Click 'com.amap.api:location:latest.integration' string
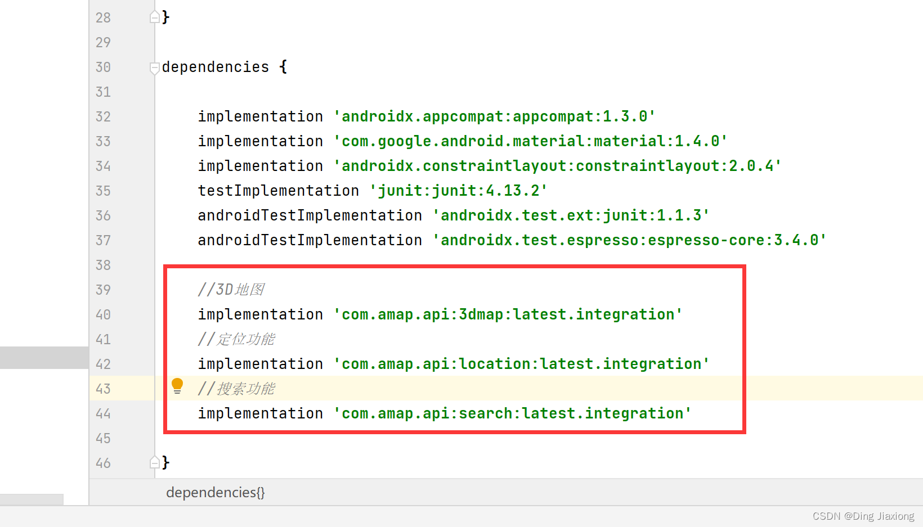Screen dimensions: 923x527 522,364
